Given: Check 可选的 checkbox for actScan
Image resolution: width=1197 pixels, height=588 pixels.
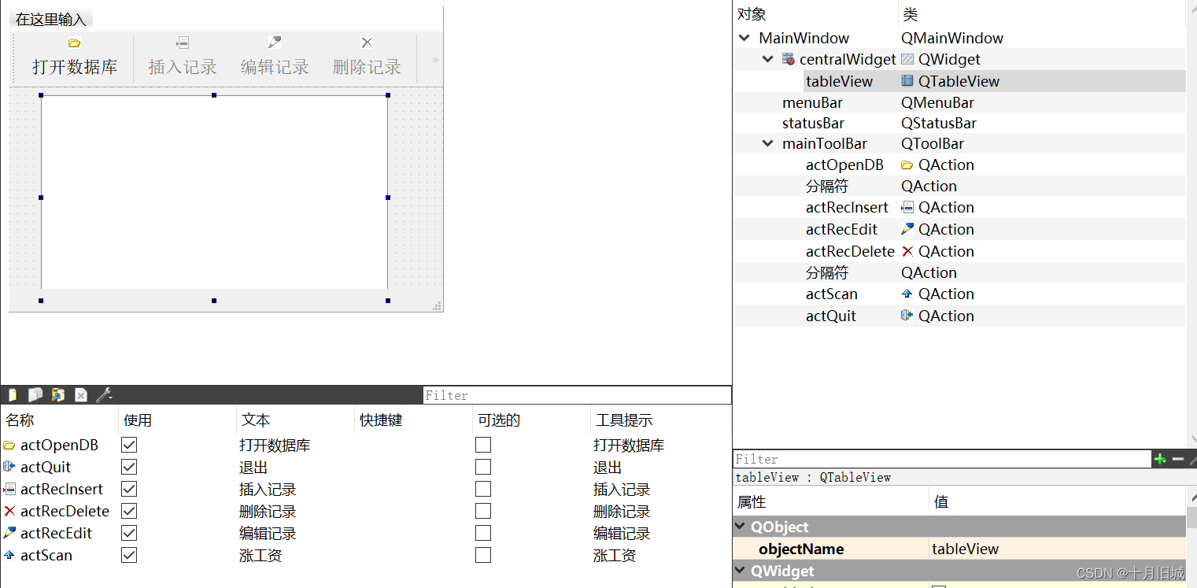Looking at the screenshot, I should 483,555.
